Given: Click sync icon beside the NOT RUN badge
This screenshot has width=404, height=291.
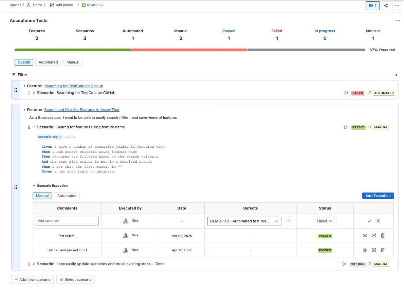Looking at the screenshot, I should click(369, 264).
